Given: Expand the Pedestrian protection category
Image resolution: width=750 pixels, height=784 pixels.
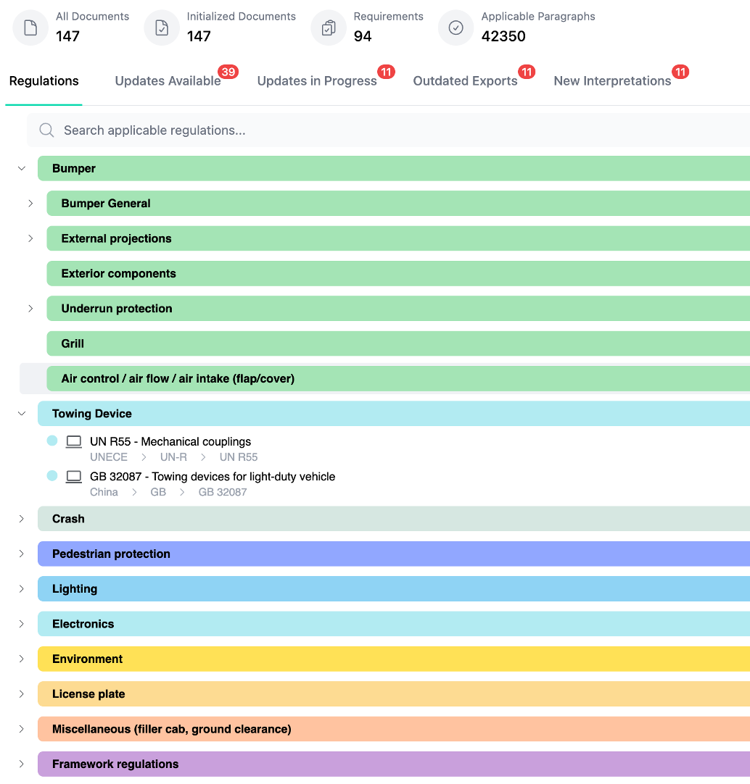Looking at the screenshot, I should pos(22,554).
